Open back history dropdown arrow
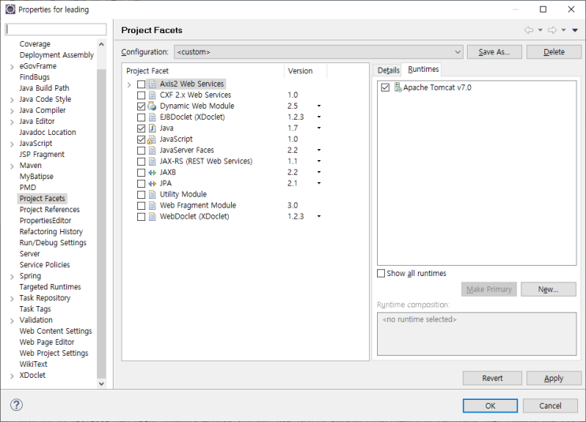586x422 pixels. 540,30
